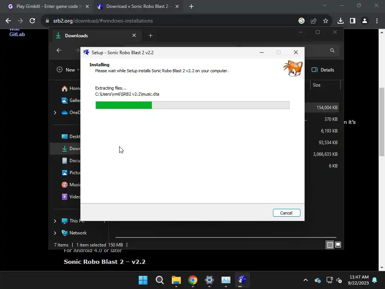Close the Play Gimkit tab
Image resolution: width=385 pixels, height=289 pixels.
tap(87, 6)
